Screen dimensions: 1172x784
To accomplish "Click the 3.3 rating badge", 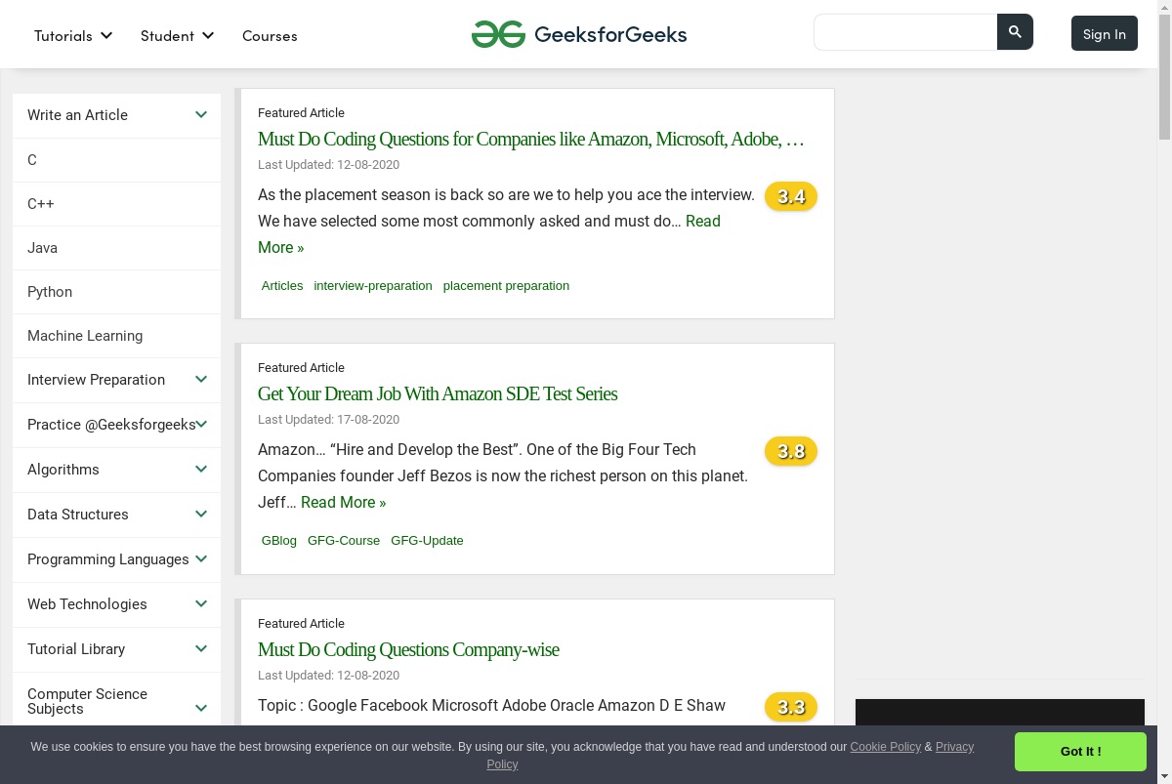I will point(791,708).
